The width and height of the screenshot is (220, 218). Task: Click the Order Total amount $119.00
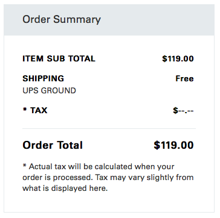coord(173,145)
